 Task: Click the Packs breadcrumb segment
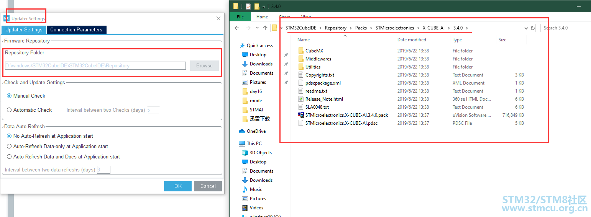(x=361, y=28)
